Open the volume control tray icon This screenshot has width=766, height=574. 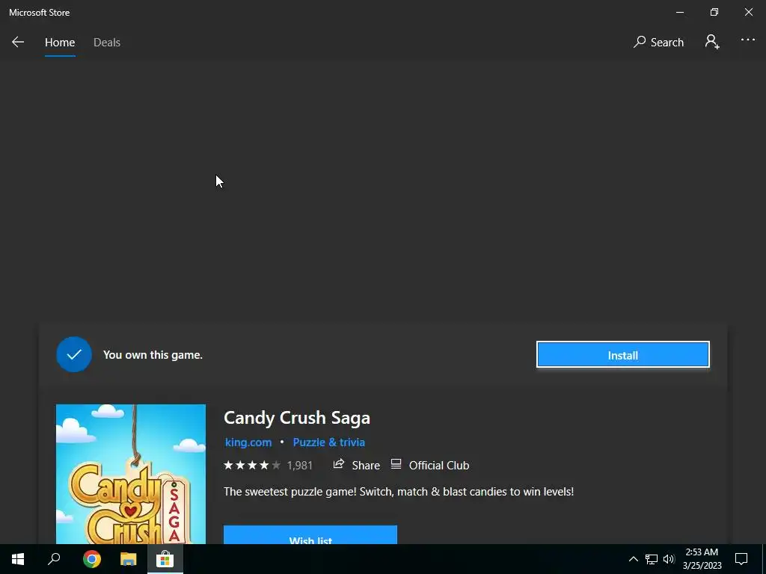[x=669, y=559]
